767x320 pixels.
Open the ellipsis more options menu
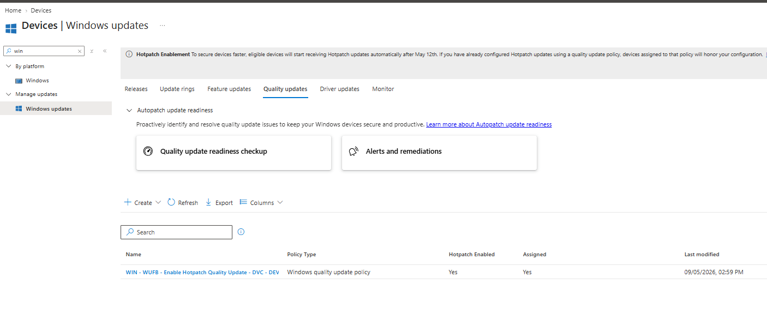162,25
